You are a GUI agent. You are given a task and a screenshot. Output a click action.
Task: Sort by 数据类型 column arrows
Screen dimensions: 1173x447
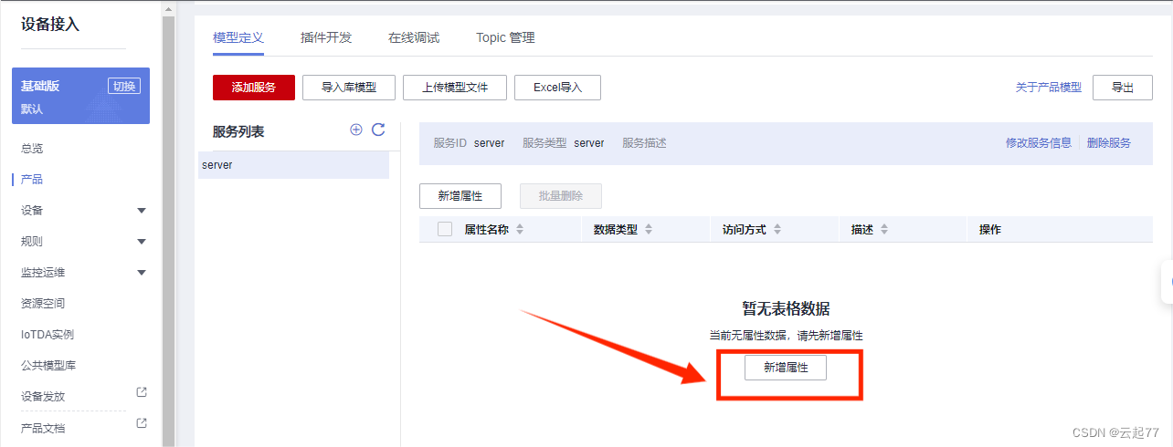(649, 230)
